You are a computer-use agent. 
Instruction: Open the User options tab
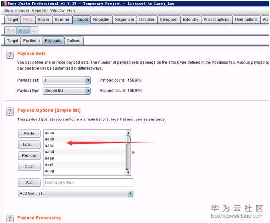(x=246, y=20)
